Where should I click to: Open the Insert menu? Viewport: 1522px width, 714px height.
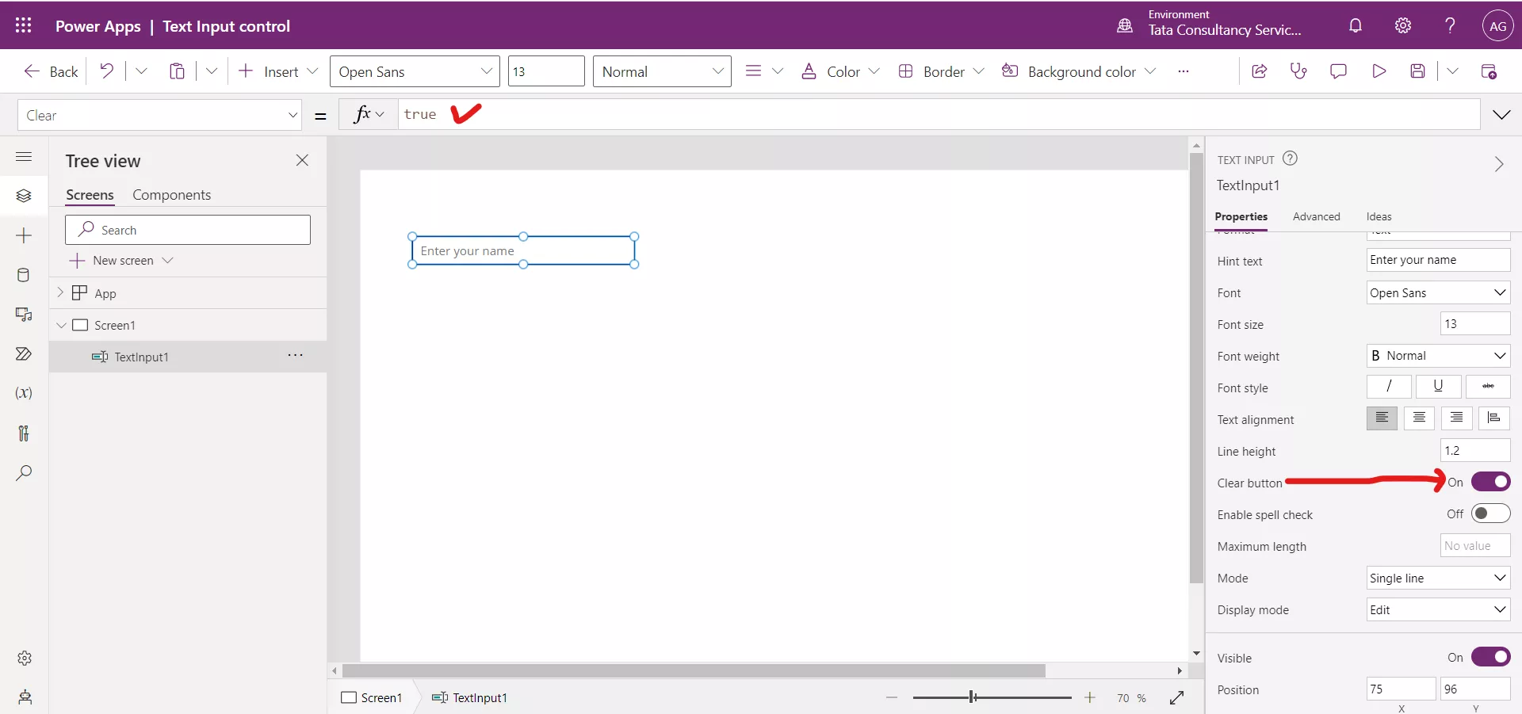[x=278, y=71]
